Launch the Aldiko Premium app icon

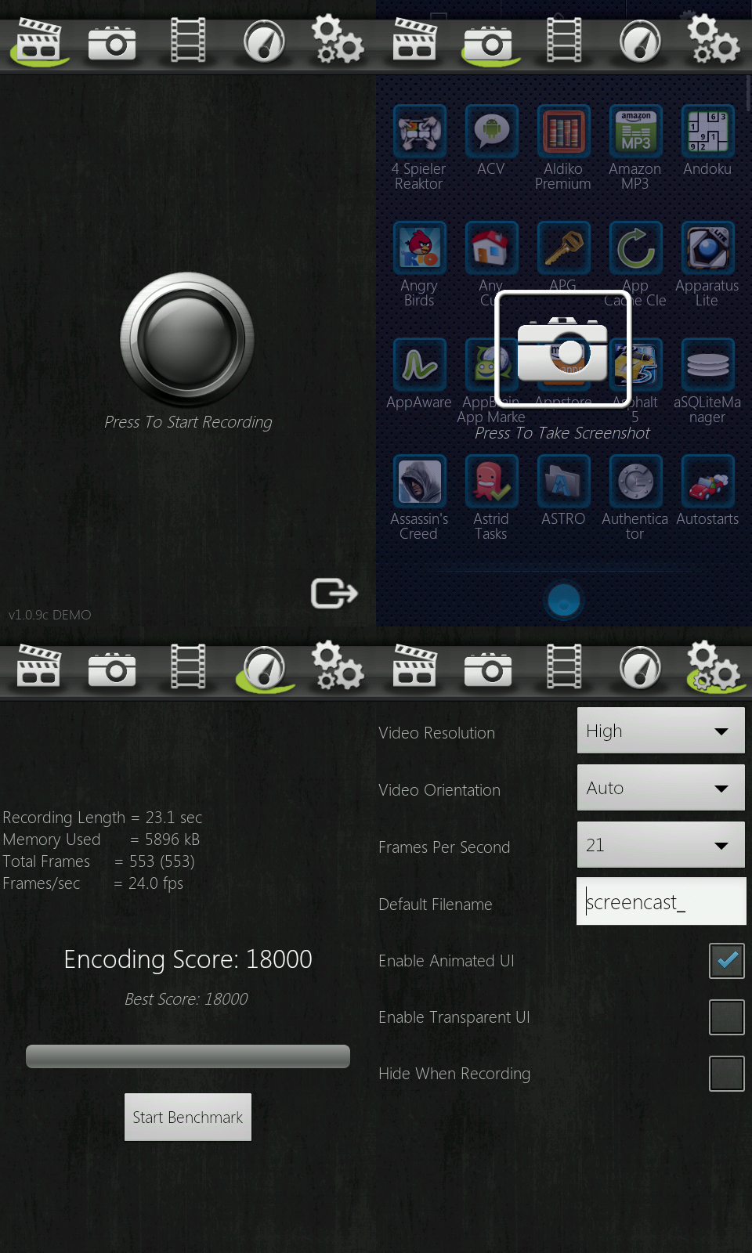(x=563, y=132)
